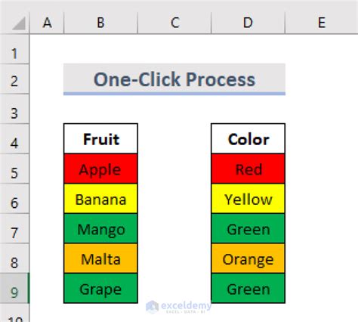Click the Select All corner triangle
The image size is (358, 322).
(19, 23)
